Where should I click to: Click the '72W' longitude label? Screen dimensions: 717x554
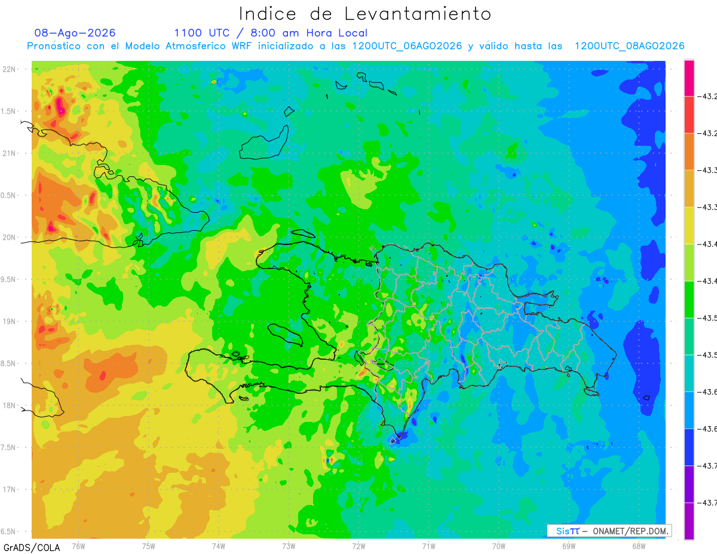point(358,546)
